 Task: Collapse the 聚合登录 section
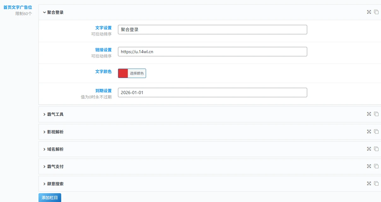click(x=53, y=12)
